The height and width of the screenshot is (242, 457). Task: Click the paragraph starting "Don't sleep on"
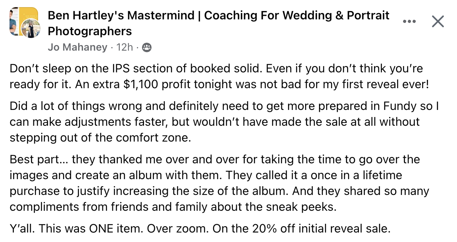216,76
